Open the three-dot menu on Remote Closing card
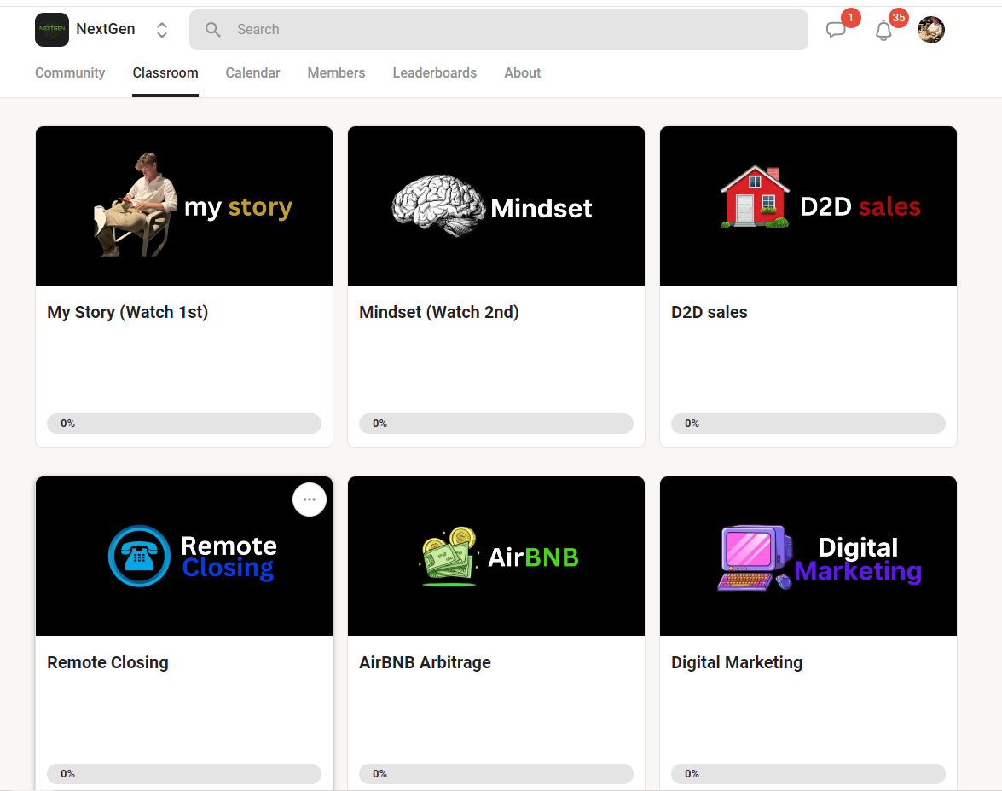 (x=310, y=499)
